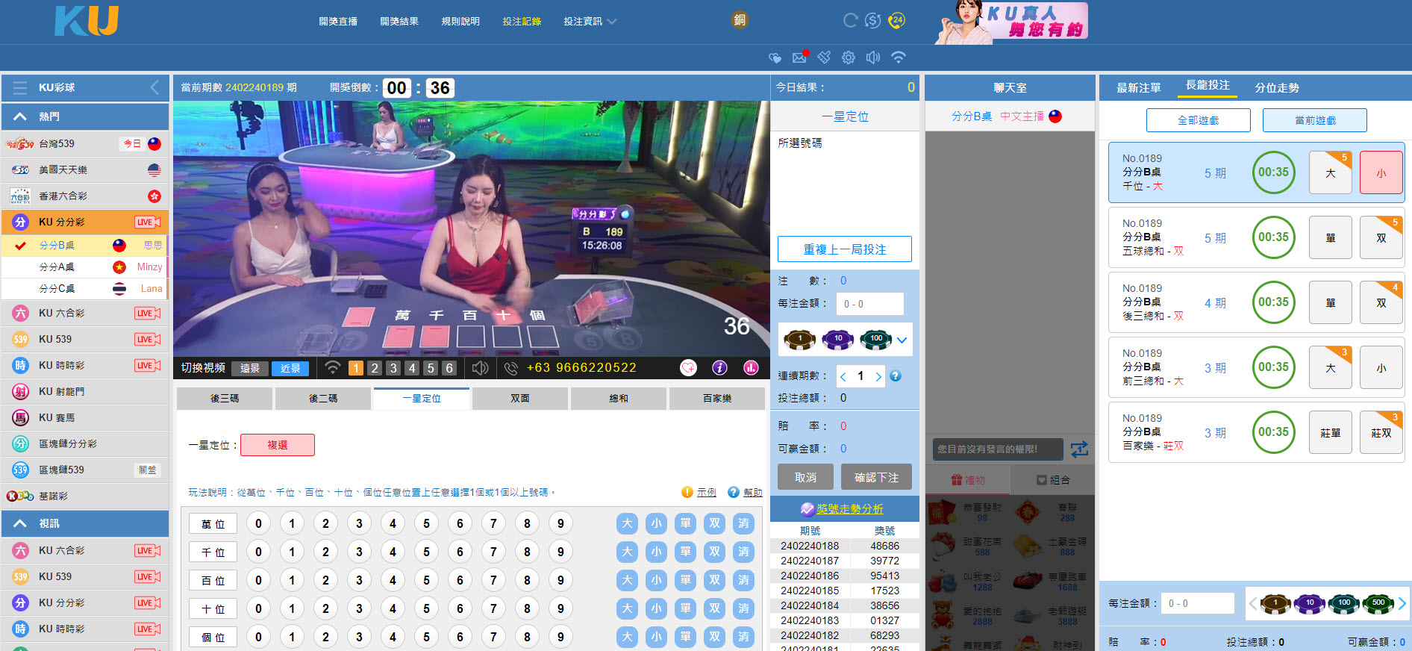Collapse the KU彩球 sidebar with left chevron
The image size is (1412, 651).
(x=154, y=87)
